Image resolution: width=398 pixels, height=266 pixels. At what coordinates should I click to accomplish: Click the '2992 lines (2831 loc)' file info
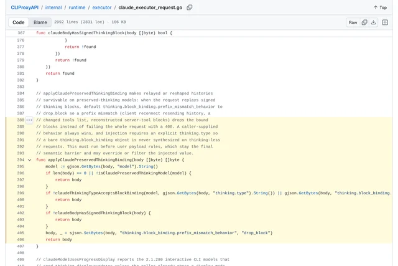pyautogui.click(x=79, y=22)
